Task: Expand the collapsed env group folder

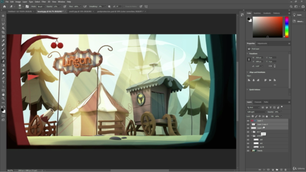Action: tap(251, 132)
